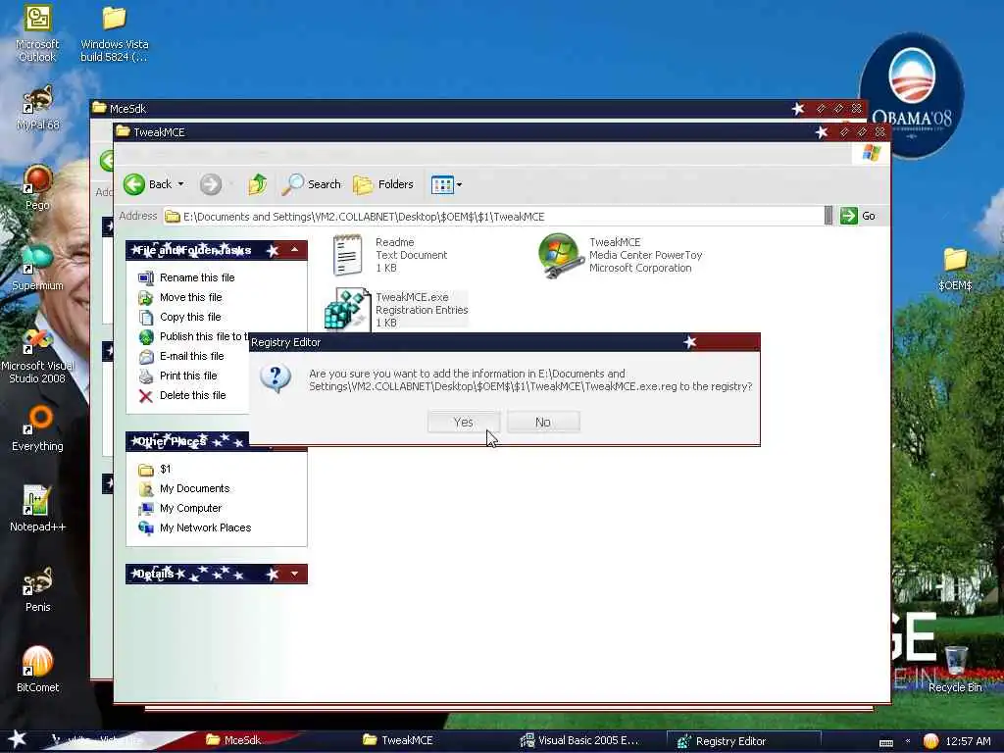1004x753 pixels.
Task: Expand the Details panel
Action: 294,574
